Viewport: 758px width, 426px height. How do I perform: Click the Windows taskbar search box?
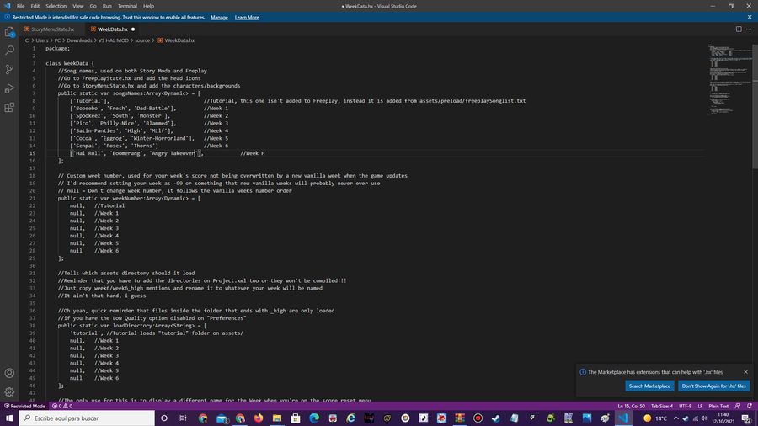click(87, 418)
